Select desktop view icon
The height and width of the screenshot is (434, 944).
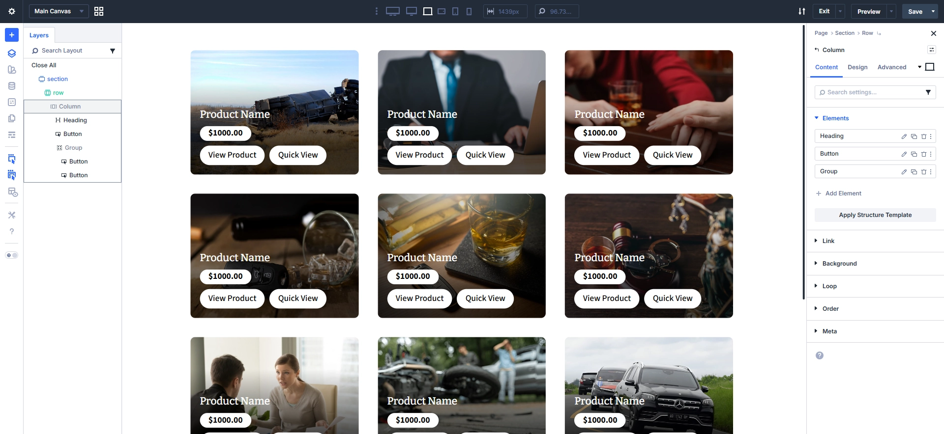coord(412,11)
